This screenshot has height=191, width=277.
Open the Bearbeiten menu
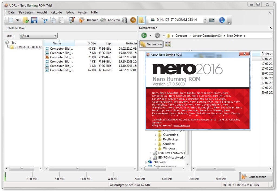pos(26,12)
